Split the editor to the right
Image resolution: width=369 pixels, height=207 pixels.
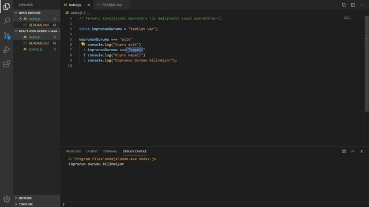[x=353, y=5]
